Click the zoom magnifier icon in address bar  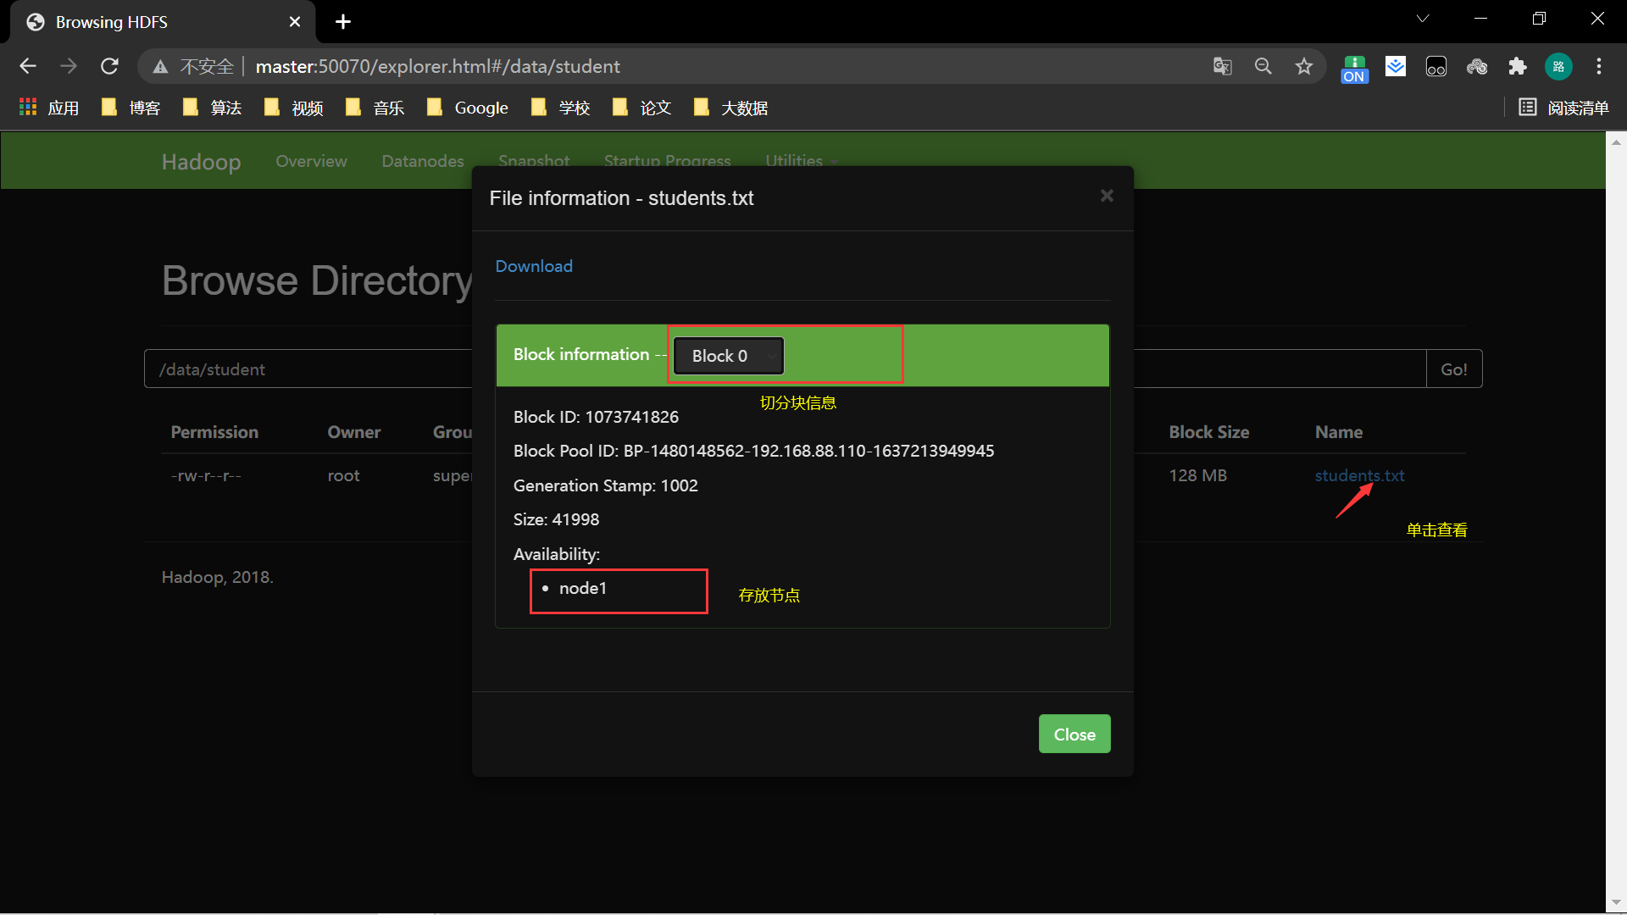point(1263,66)
